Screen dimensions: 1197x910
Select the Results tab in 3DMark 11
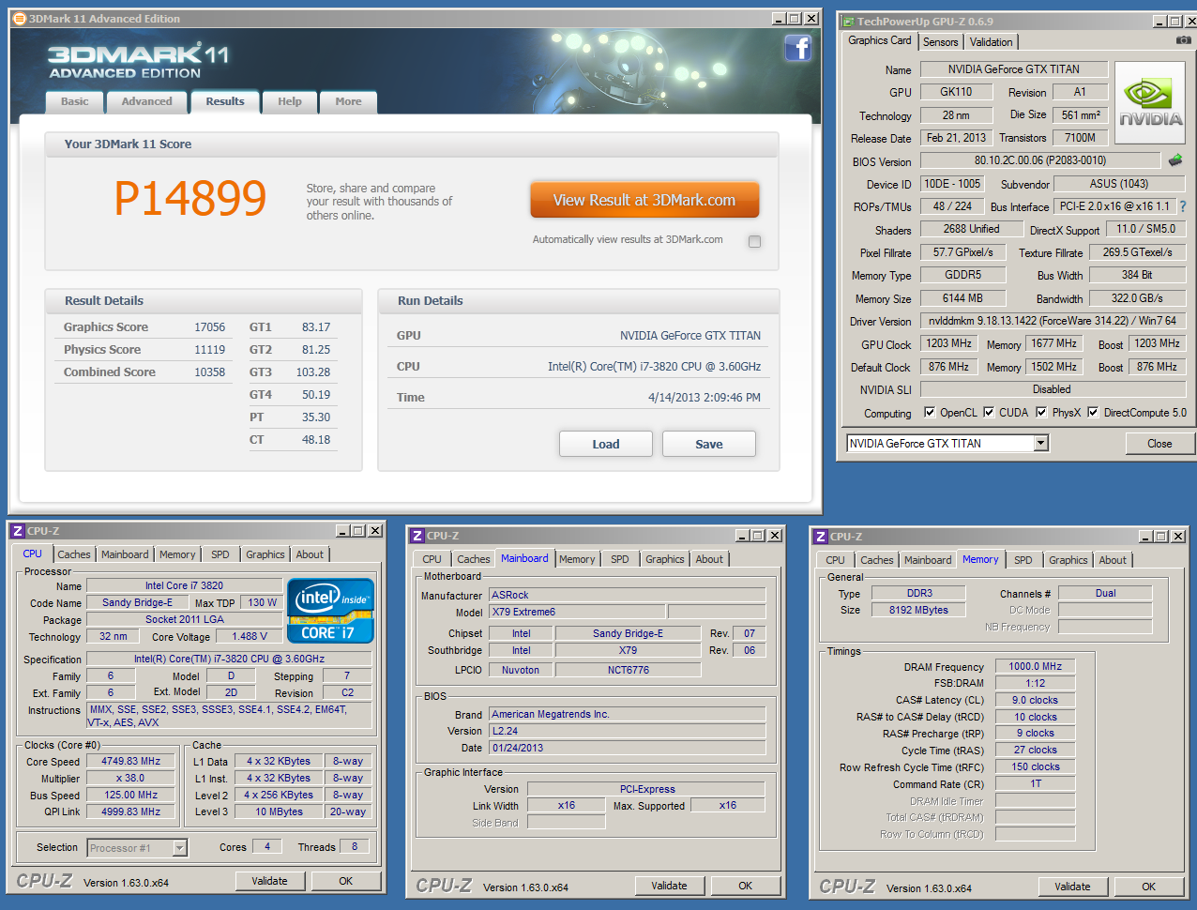225,102
